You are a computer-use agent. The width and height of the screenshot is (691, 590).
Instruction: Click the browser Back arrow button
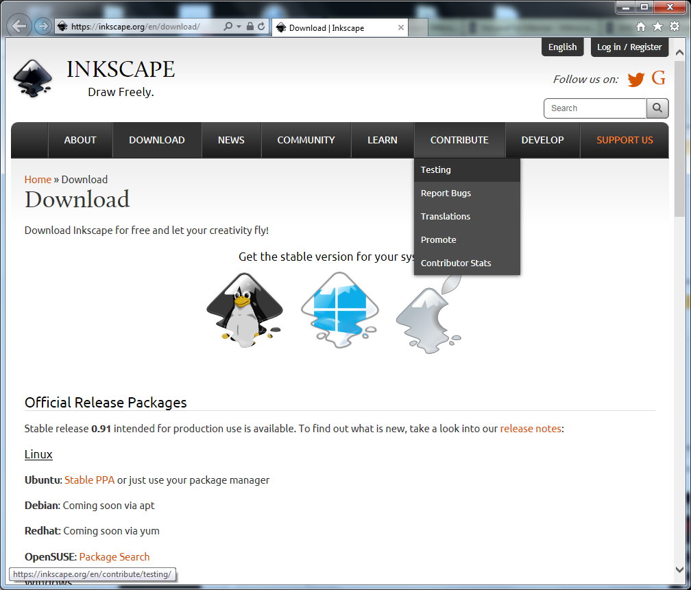(x=19, y=27)
